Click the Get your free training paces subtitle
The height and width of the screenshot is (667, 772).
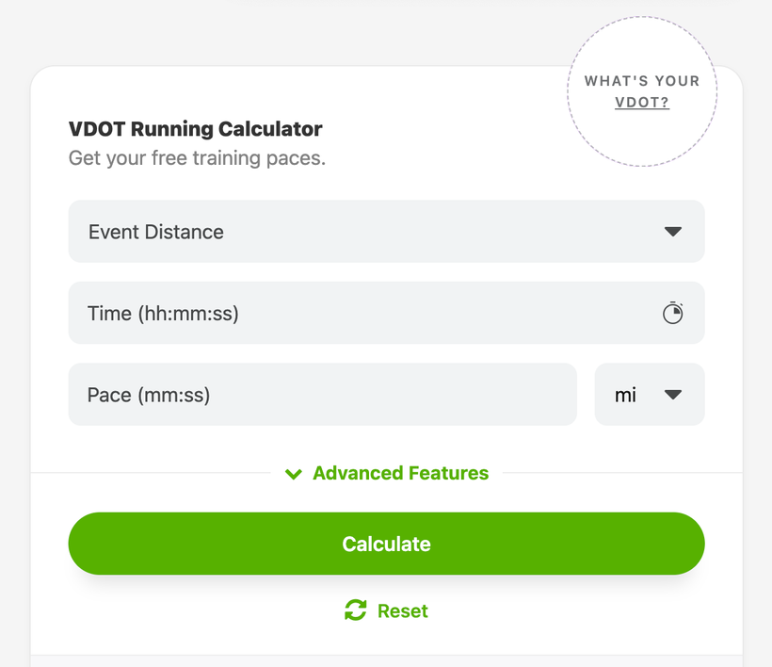197,158
